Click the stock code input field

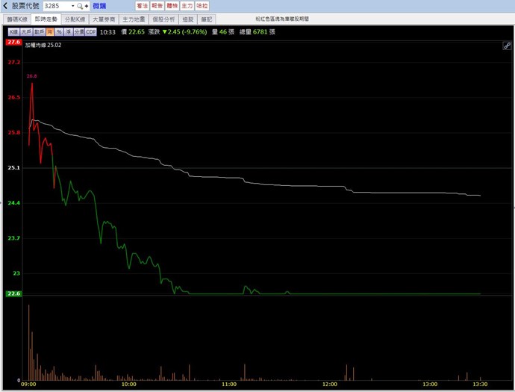(x=56, y=6)
